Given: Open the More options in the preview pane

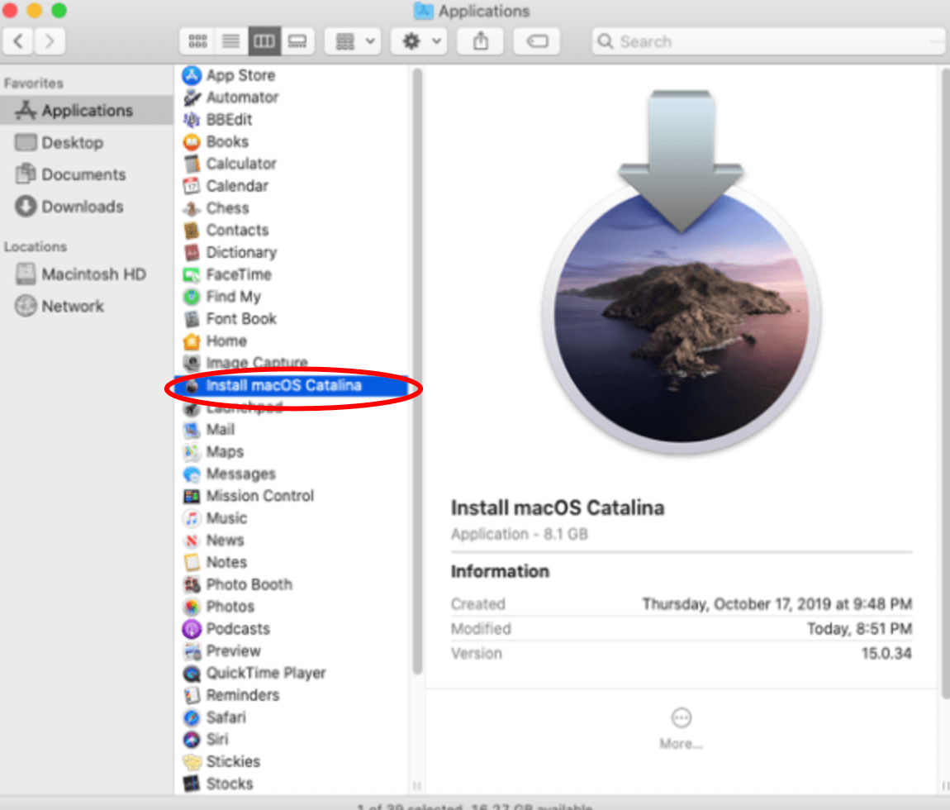Looking at the screenshot, I should (680, 717).
